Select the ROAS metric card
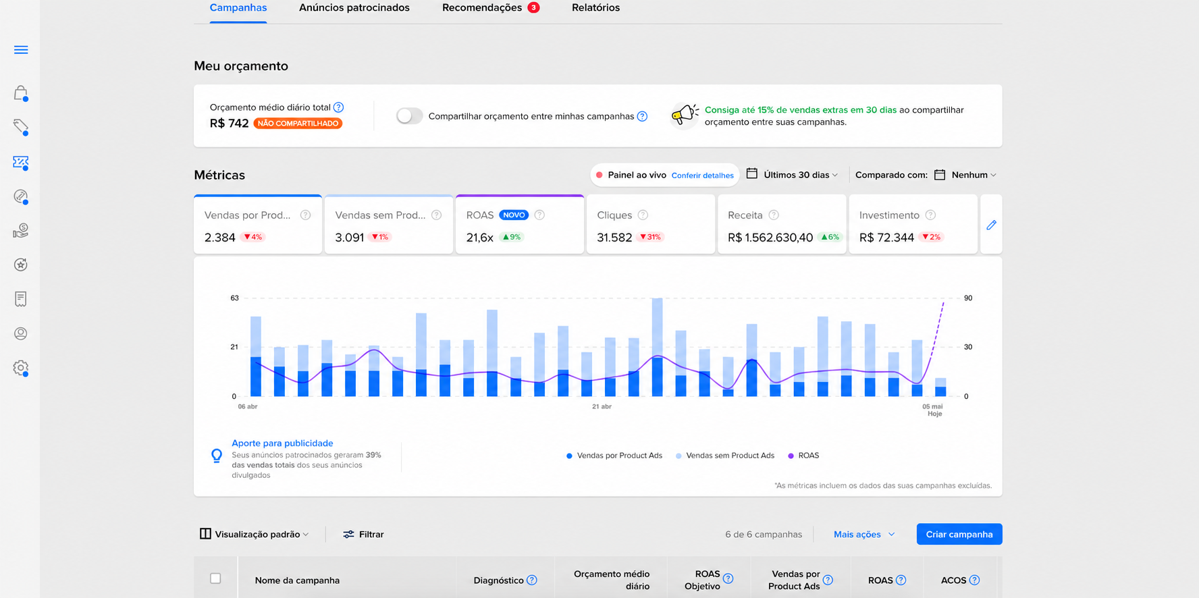The width and height of the screenshot is (1199, 598). 520,225
